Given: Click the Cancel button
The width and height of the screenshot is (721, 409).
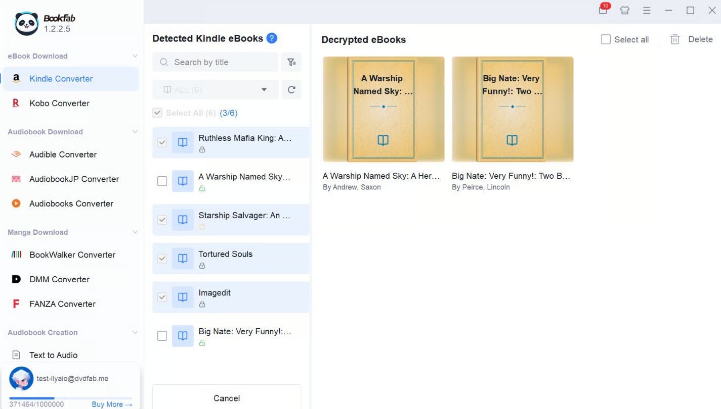Looking at the screenshot, I should pos(227,397).
